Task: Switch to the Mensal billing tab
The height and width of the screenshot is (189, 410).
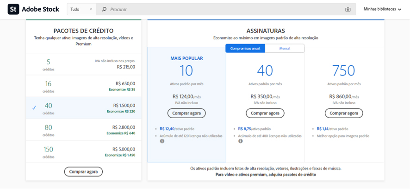Action: tap(285, 49)
